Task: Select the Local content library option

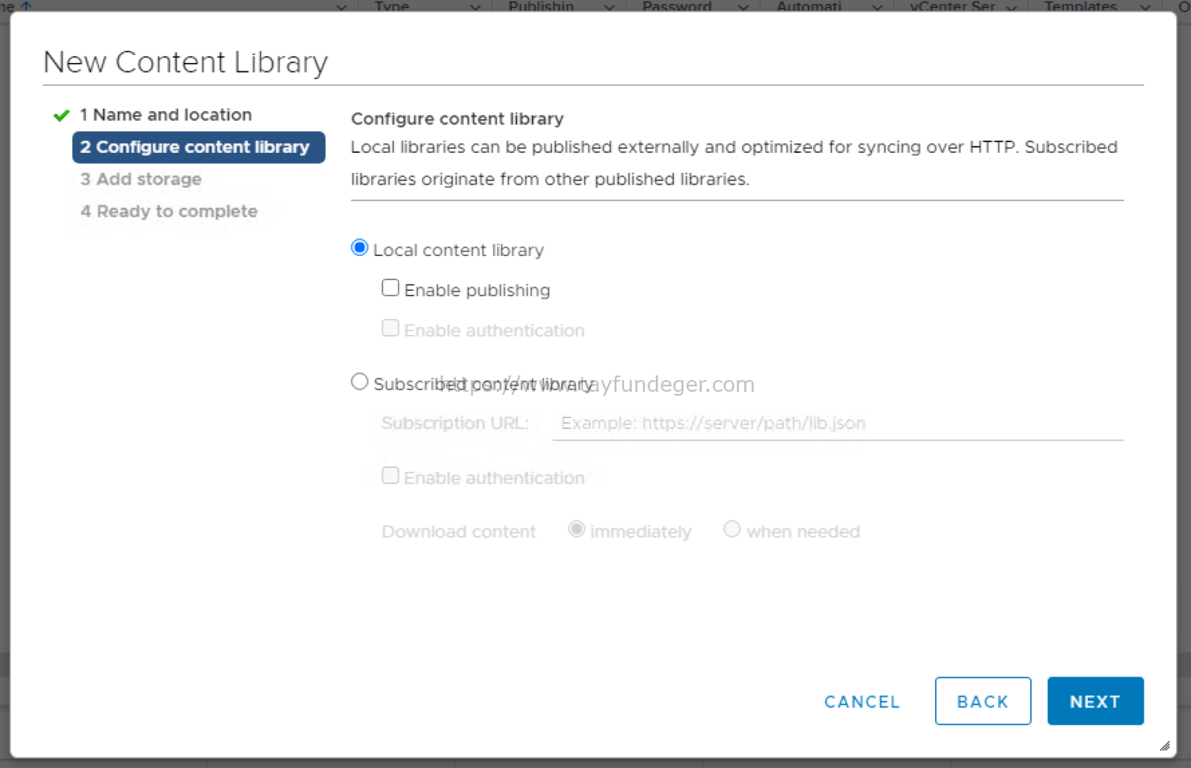Action: [359, 248]
